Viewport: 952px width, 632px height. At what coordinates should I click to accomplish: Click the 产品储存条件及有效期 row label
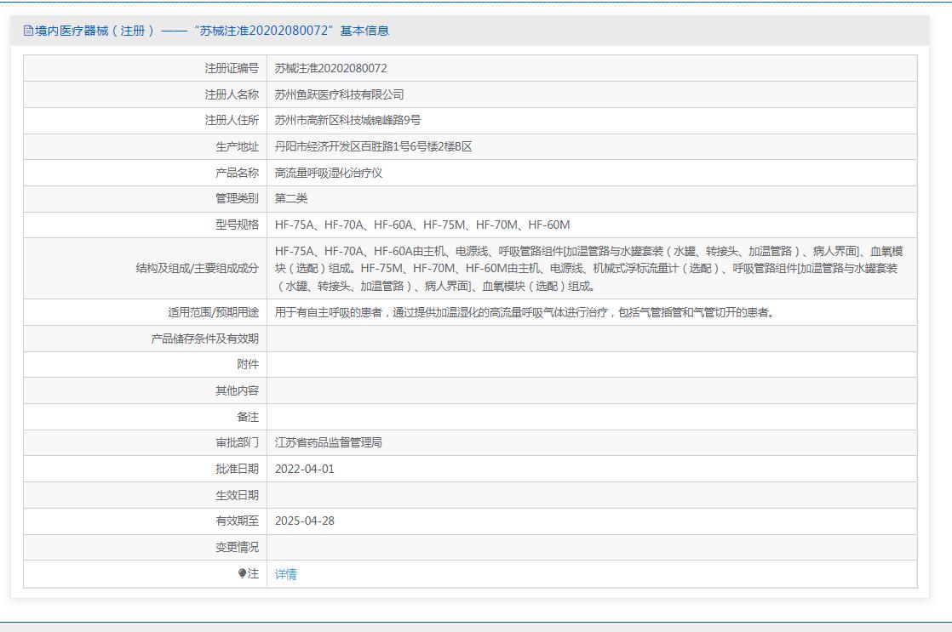tap(204, 339)
